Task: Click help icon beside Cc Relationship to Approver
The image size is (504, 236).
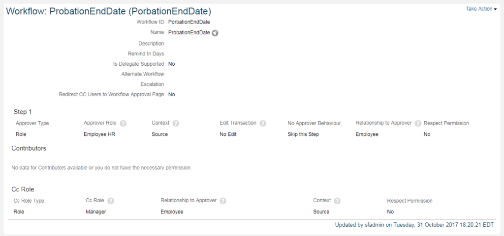Action: click(x=223, y=201)
